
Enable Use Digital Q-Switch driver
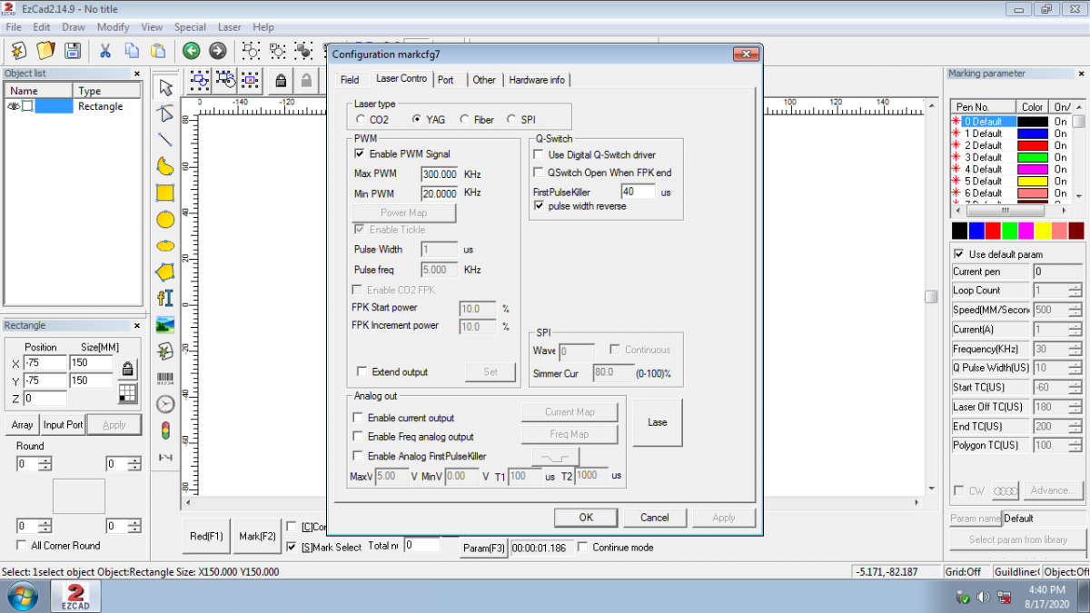click(x=539, y=155)
